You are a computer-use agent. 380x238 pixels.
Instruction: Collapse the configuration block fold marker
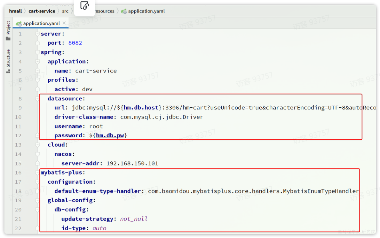coord(38,182)
